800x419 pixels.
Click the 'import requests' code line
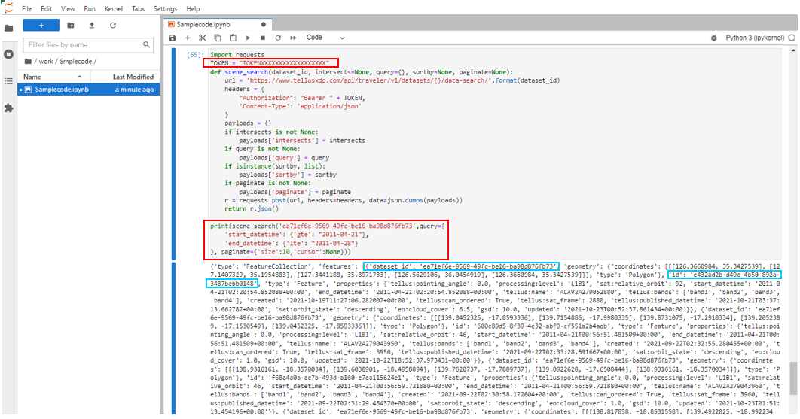(237, 55)
